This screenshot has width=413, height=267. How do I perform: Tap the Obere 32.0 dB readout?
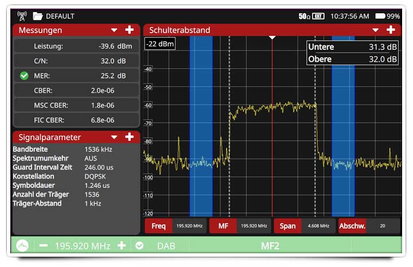(352, 59)
